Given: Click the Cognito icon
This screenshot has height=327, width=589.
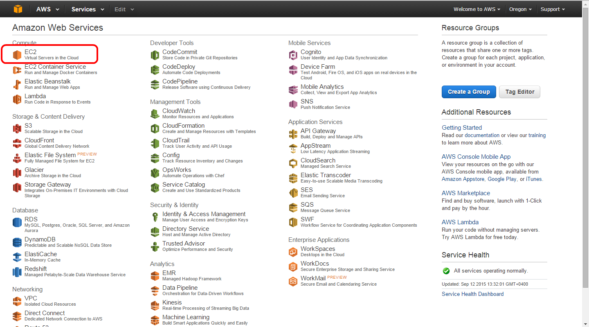Looking at the screenshot, I should 293,55.
